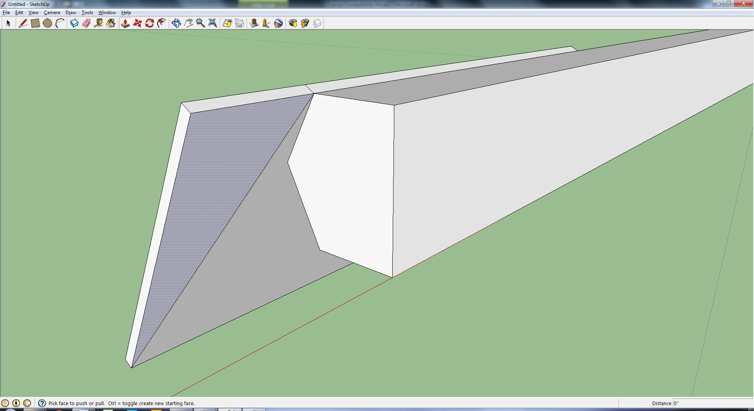Open the Instructor question mark icon
Viewport: 754px width, 411px height.
point(42,403)
